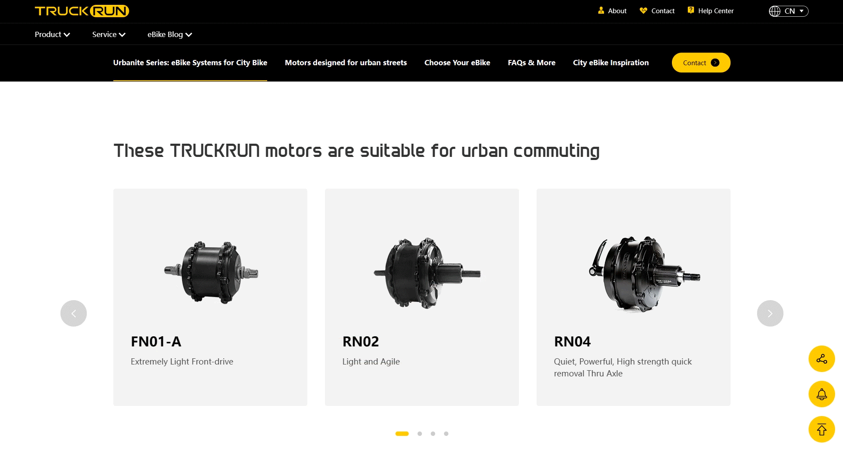This screenshot has height=476, width=843.
Task: Expand the Product menu
Action: tap(52, 34)
